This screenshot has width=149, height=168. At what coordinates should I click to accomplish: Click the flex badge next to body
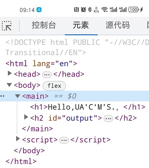(54, 86)
